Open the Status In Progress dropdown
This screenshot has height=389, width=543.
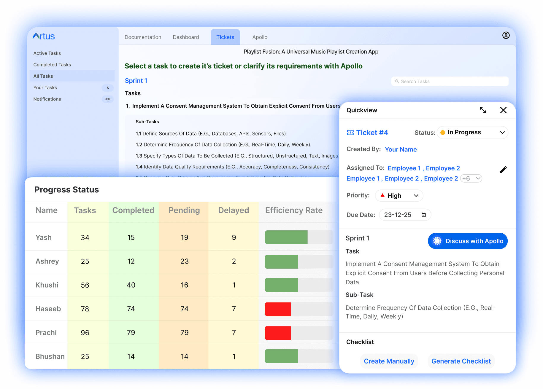472,133
